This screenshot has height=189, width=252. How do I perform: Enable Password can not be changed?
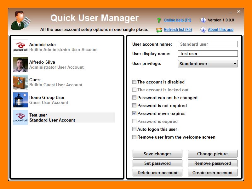134,98
